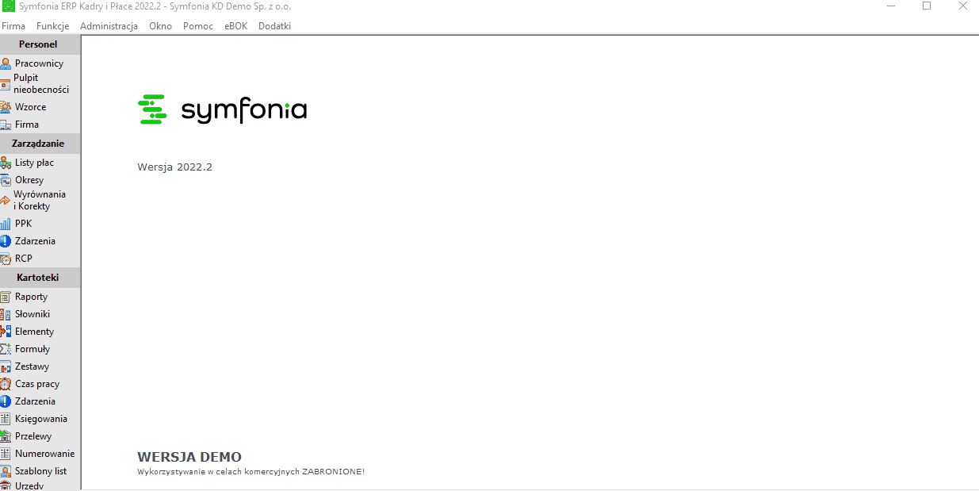Open the Pomoc menu
This screenshot has height=491, width=979.
(x=198, y=26)
